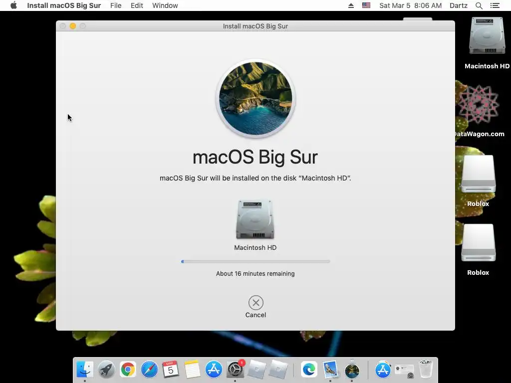Click the Big Sur installer Dock icon
The width and height of the screenshot is (511, 383).
(352, 370)
